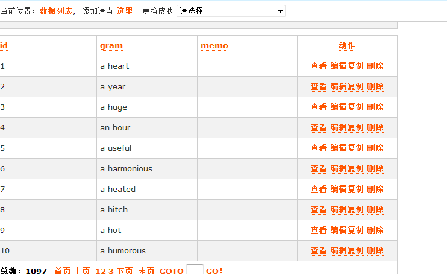Delete the 'a year' row with 删除
447x274 pixels.
[375, 86]
